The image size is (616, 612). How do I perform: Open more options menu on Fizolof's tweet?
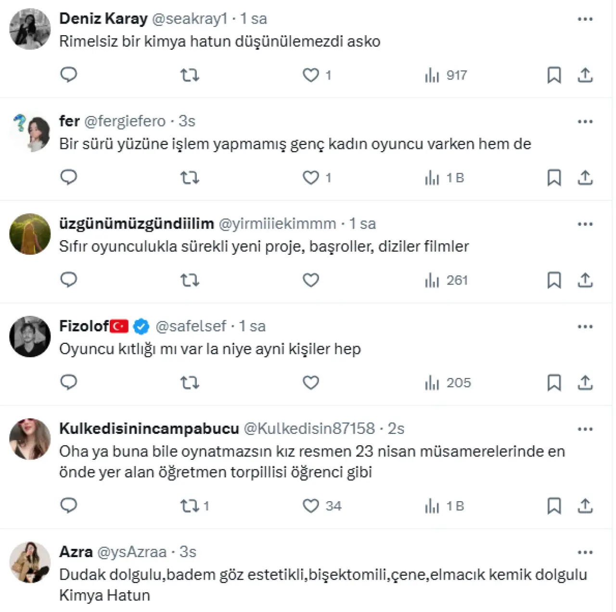pos(585,326)
